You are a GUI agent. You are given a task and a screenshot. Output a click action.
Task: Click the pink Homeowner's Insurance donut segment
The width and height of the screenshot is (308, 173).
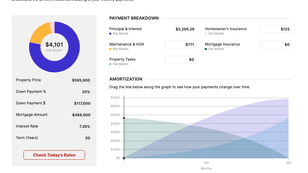pyautogui.click(x=52, y=27)
